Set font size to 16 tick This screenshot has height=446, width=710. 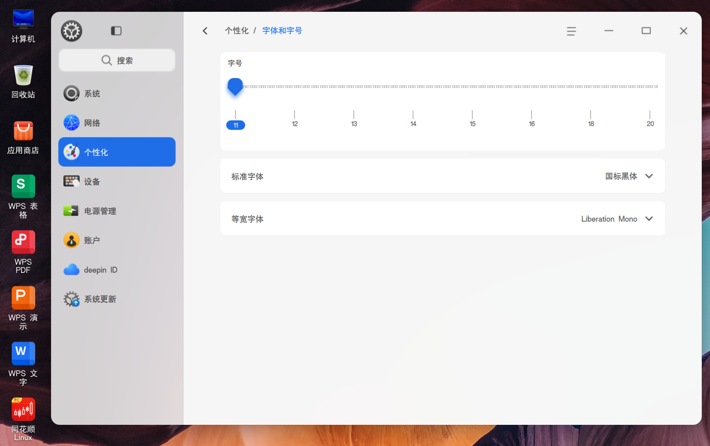pyautogui.click(x=531, y=119)
